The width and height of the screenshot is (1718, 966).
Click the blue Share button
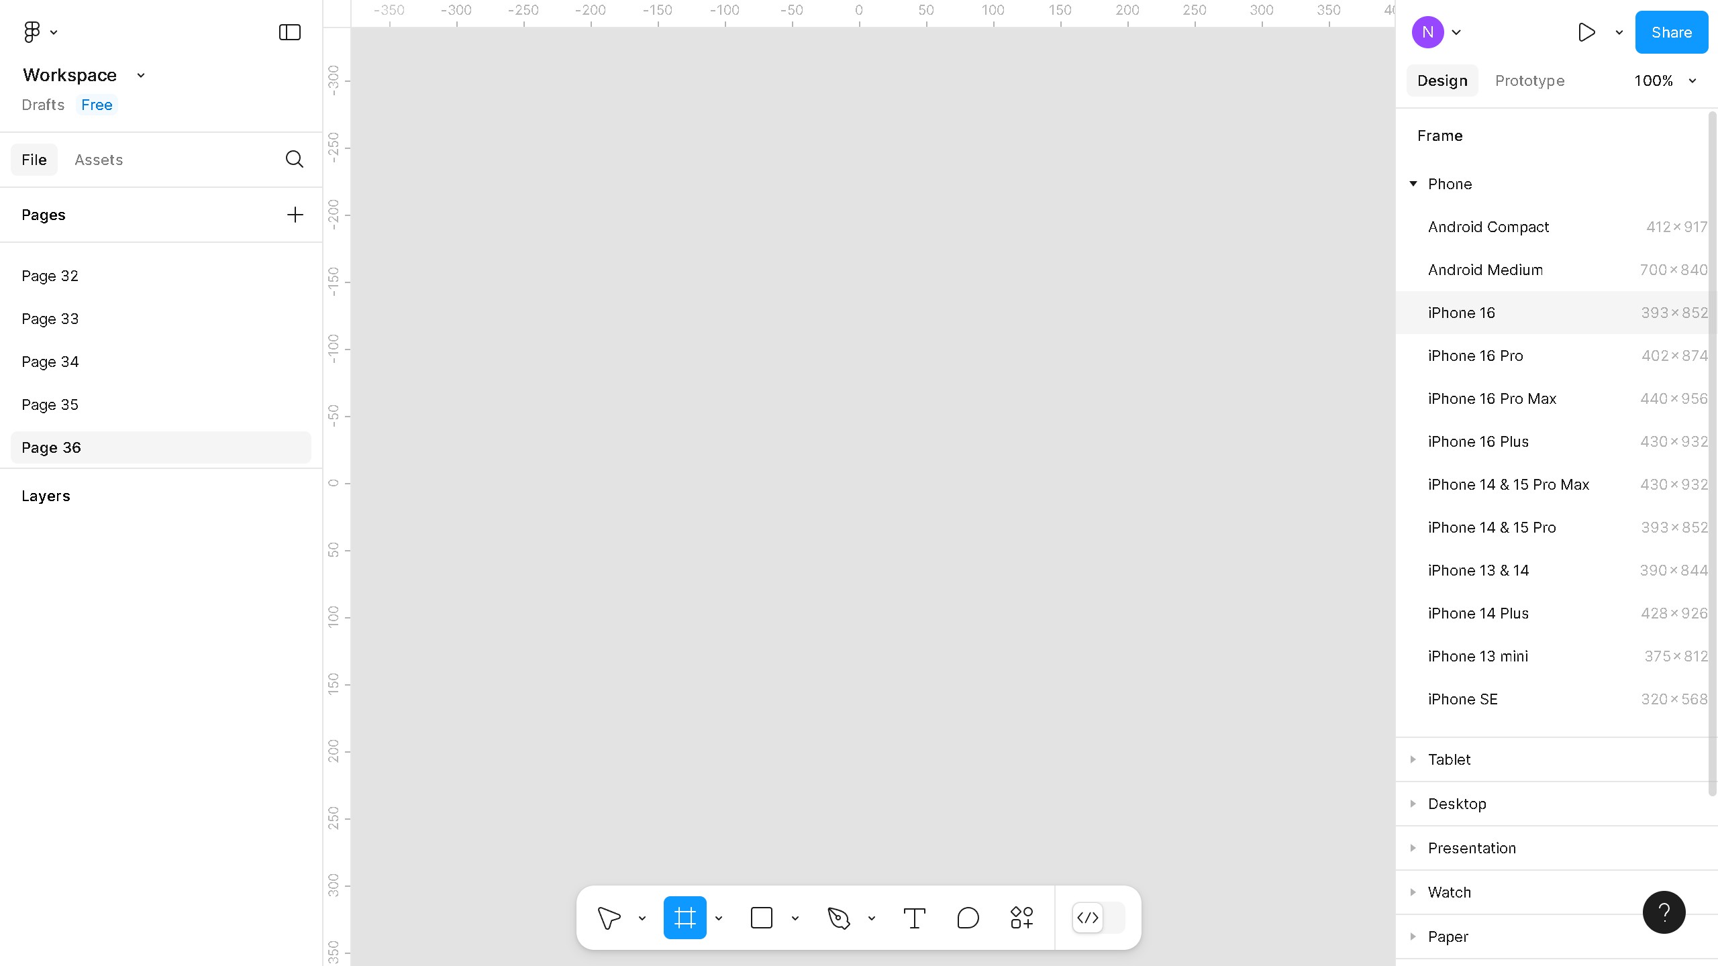coord(1671,32)
